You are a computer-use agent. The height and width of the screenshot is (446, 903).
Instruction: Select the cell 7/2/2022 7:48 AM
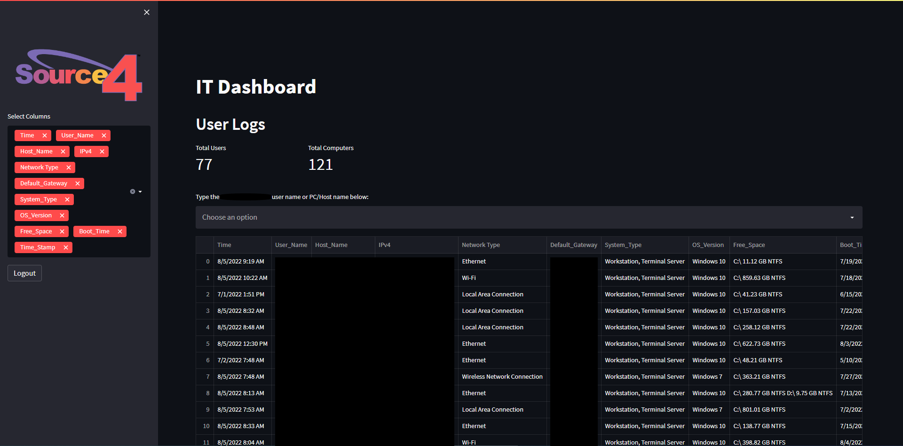coord(243,360)
